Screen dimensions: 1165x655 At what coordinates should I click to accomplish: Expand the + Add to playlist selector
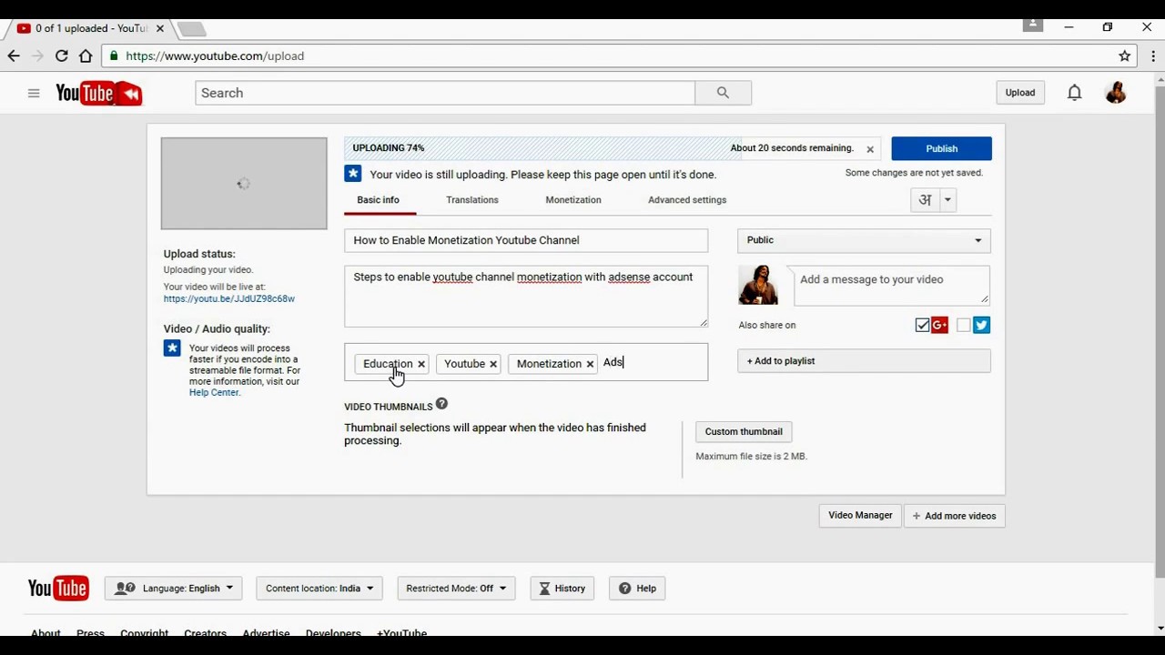[864, 361]
